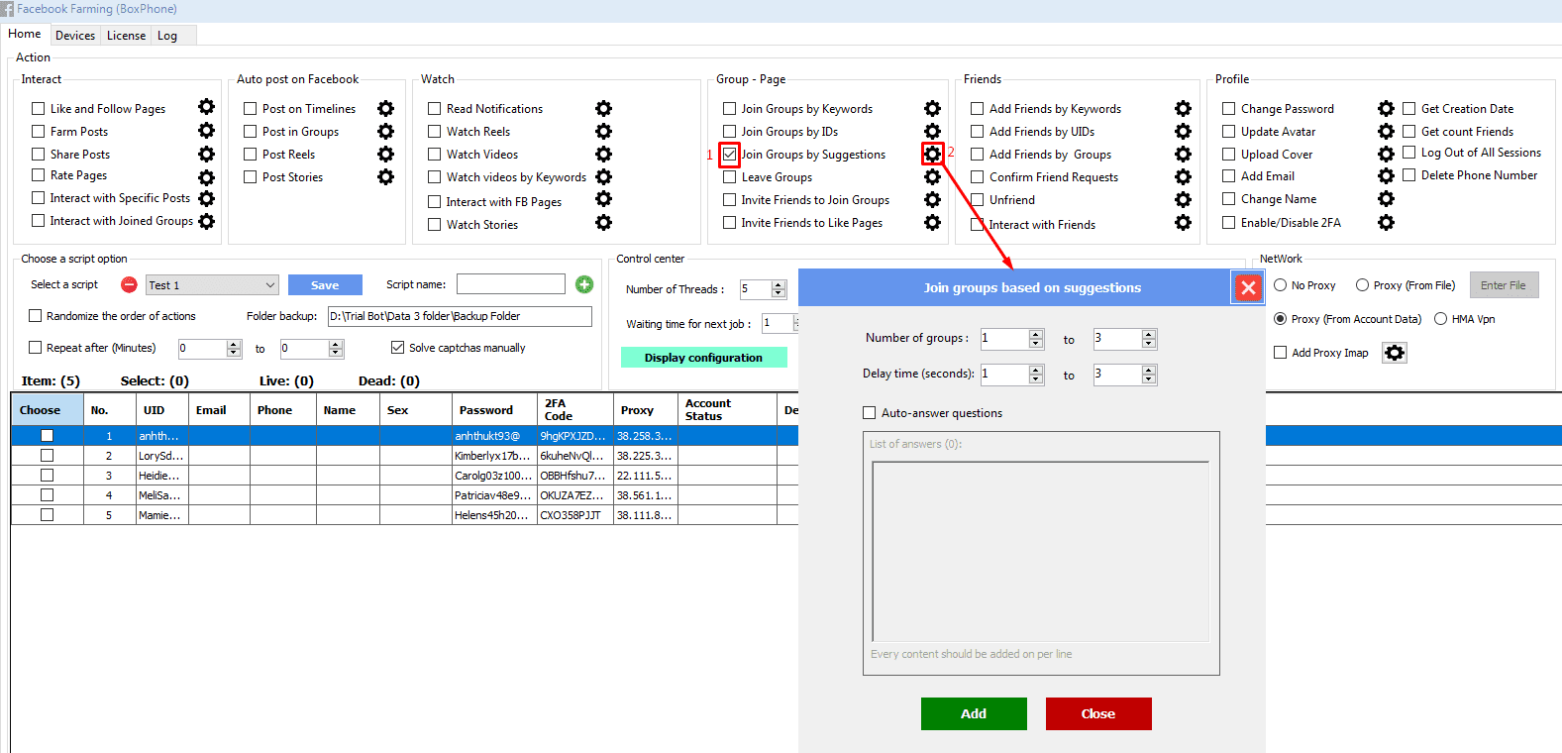Select Proxy (From File) radio option
1562x753 pixels.
(1362, 285)
